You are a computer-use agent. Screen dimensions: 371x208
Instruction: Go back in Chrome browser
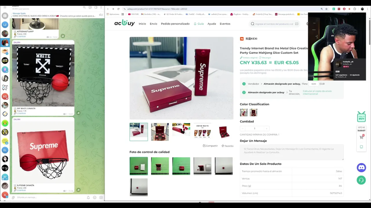click(x=108, y=9)
